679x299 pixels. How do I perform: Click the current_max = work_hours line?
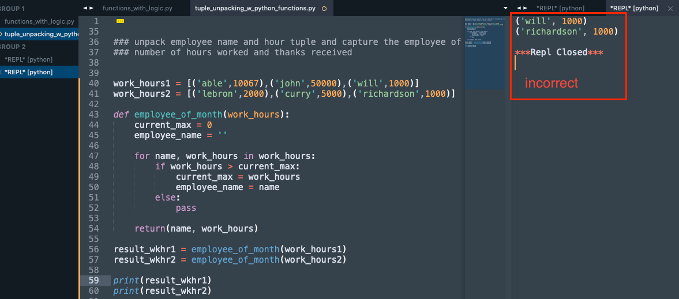[x=238, y=176]
